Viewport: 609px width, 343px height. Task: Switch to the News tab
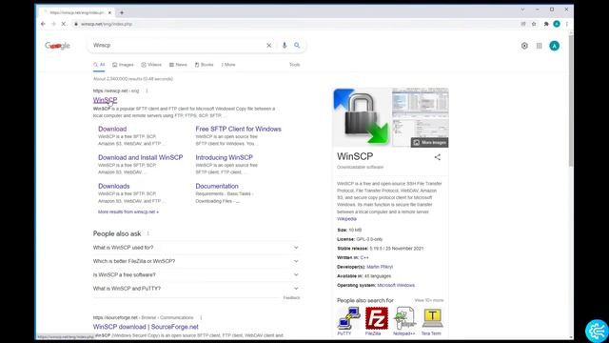pos(178,65)
